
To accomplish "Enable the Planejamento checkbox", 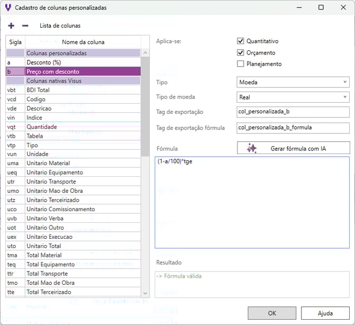I will (241, 64).
